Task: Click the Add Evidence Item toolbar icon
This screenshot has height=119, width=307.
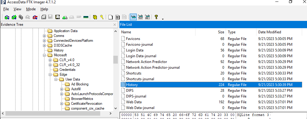Action: (7, 17)
